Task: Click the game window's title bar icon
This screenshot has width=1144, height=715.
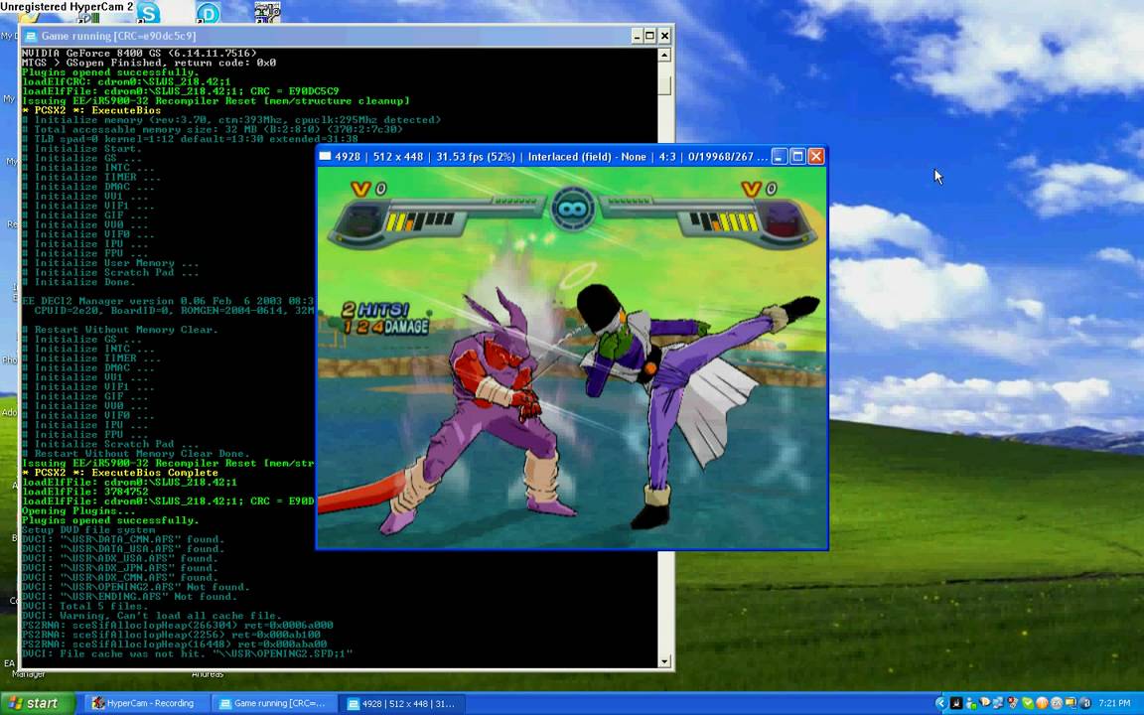Action: (x=326, y=156)
